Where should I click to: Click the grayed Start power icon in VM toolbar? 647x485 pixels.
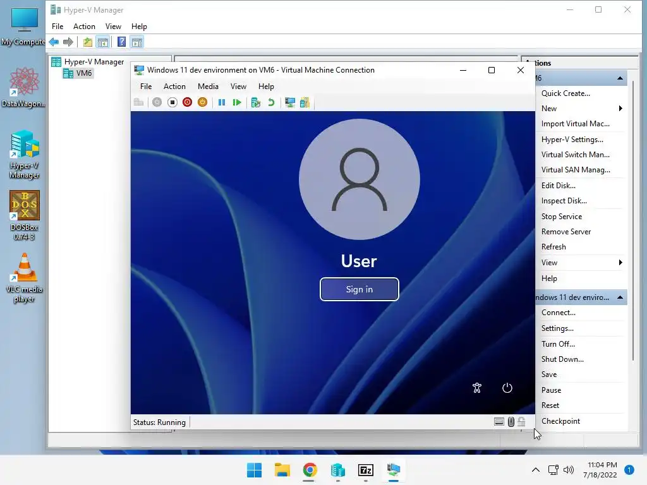157,102
